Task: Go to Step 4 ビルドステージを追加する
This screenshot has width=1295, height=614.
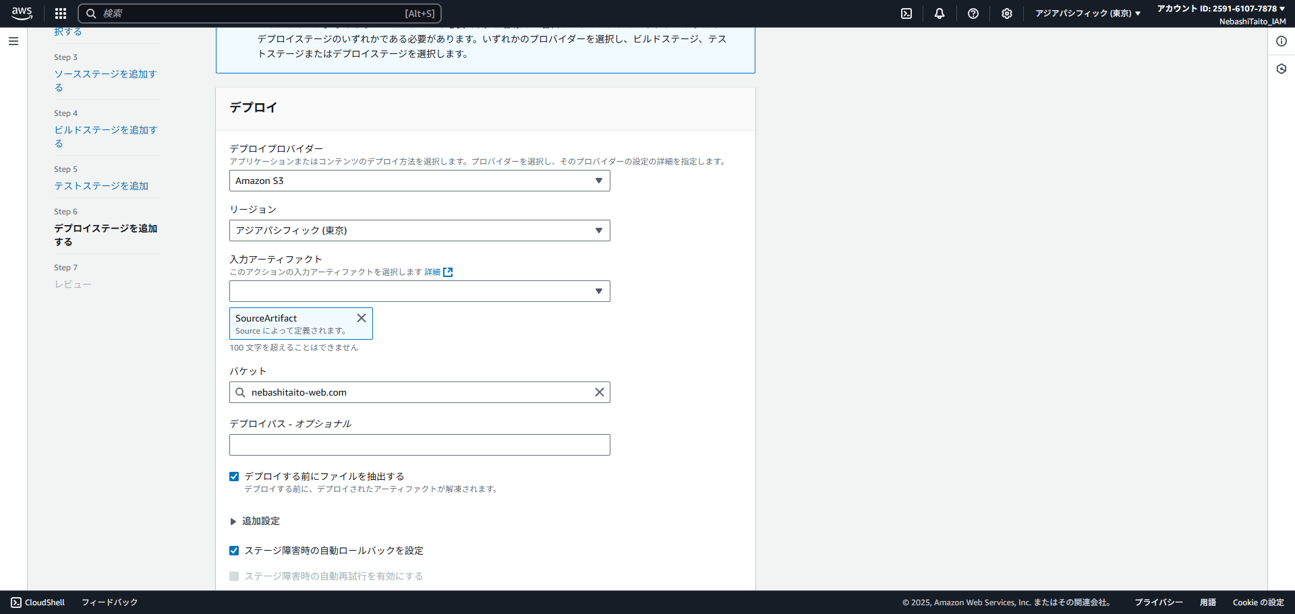Action: (105, 137)
